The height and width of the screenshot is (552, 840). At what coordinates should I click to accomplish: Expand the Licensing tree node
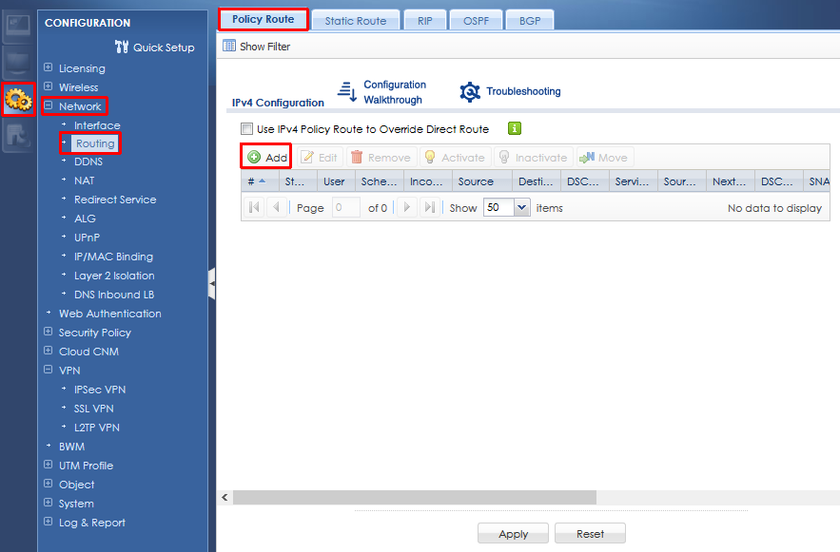pos(49,68)
